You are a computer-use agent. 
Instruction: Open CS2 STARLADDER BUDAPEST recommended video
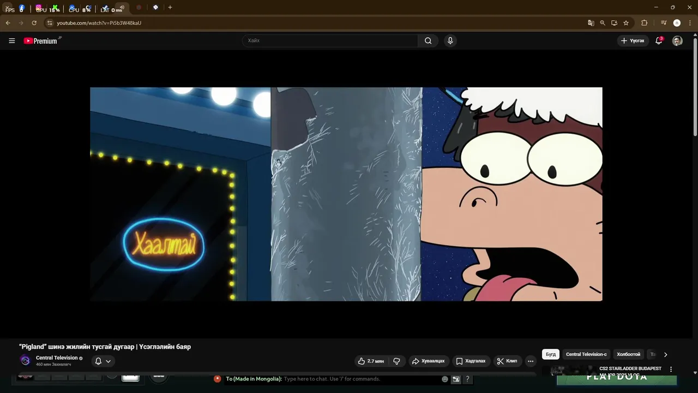(630, 369)
